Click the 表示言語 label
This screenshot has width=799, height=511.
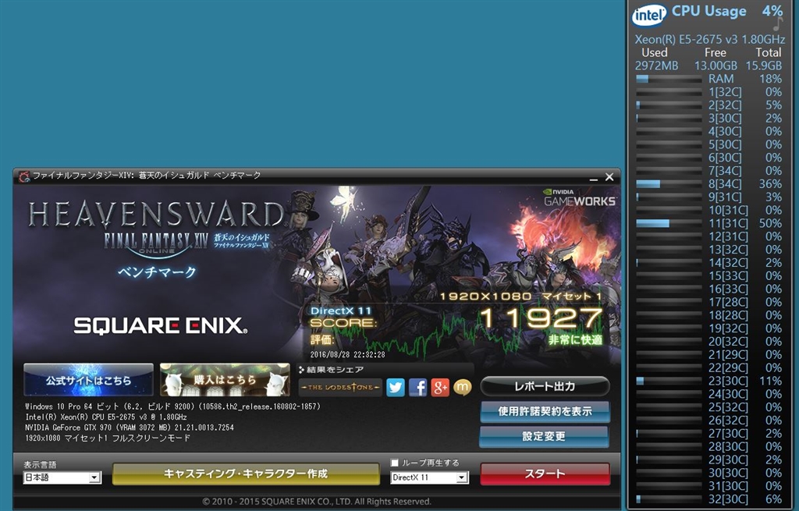[40, 465]
